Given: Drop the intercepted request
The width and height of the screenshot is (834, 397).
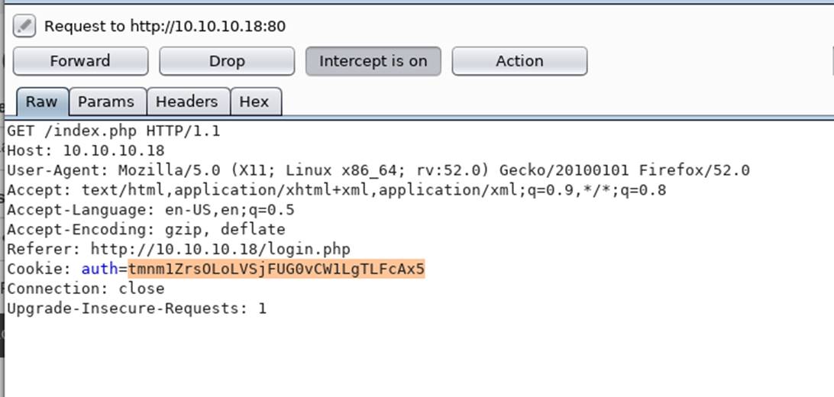Looking at the screenshot, I should click(x=227, y=61).
